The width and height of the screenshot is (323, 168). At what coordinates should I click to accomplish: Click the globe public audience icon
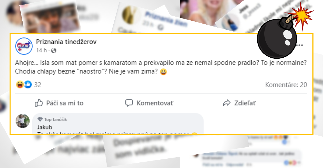[53, 50]
